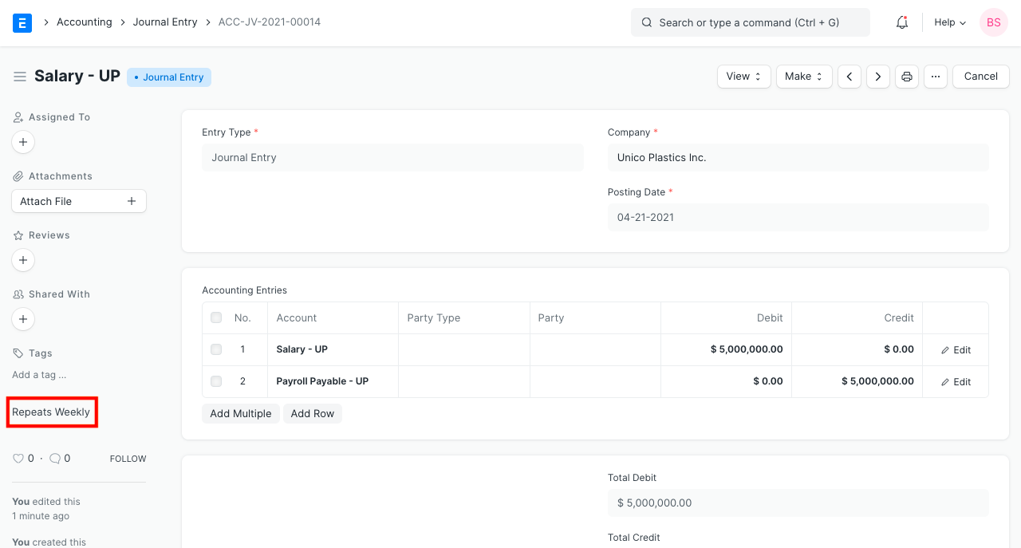
Task: Check the Salary - UP row checkbox
Action: [216, 349]
